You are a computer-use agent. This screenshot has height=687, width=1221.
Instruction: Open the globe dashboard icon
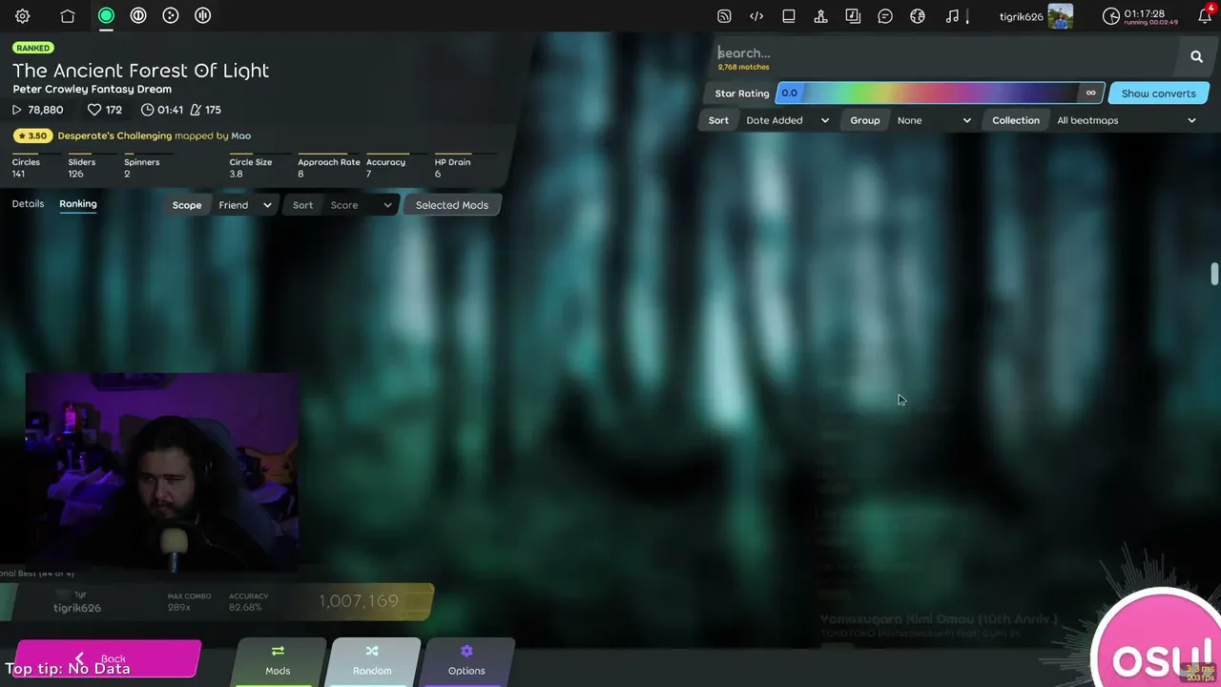[918, 16]
